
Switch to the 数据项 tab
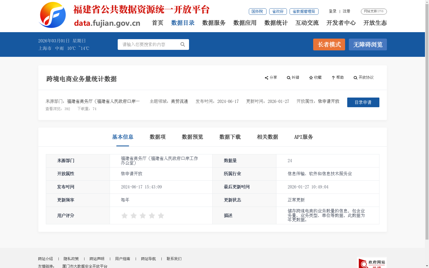(158, 137)
